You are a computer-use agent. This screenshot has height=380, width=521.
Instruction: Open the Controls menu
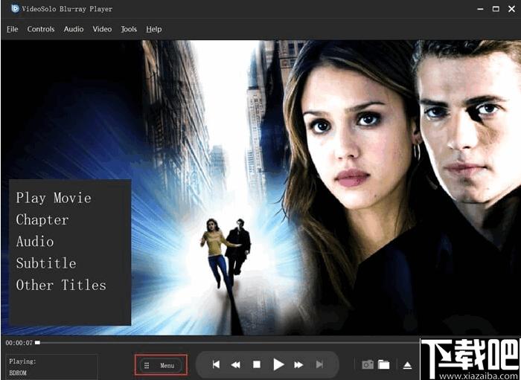(x=41, y=29)
